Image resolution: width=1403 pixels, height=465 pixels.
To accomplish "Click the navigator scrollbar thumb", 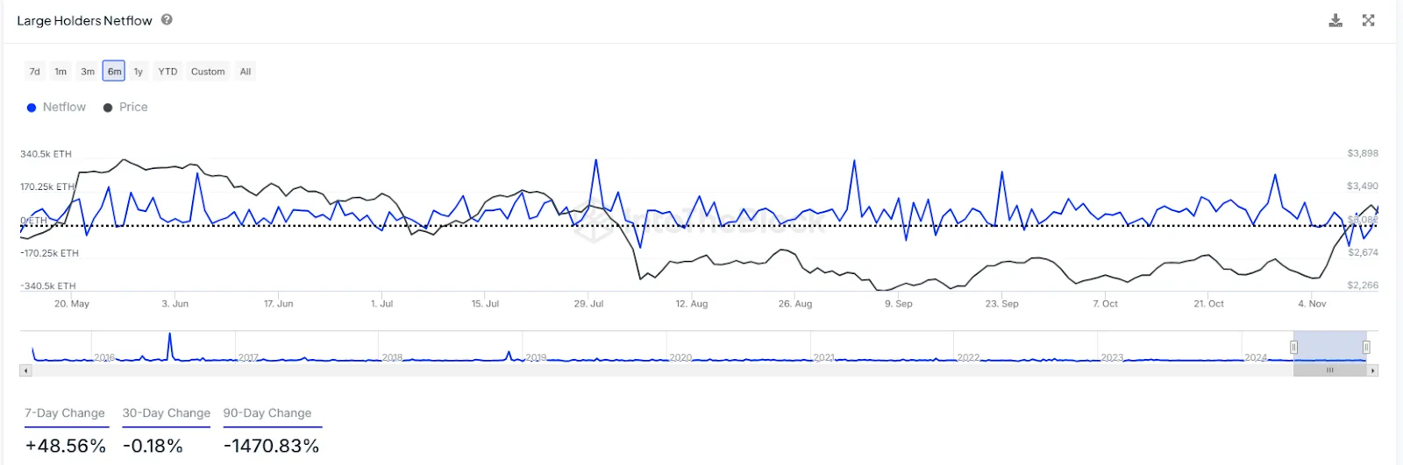I will pos(1329,370).
